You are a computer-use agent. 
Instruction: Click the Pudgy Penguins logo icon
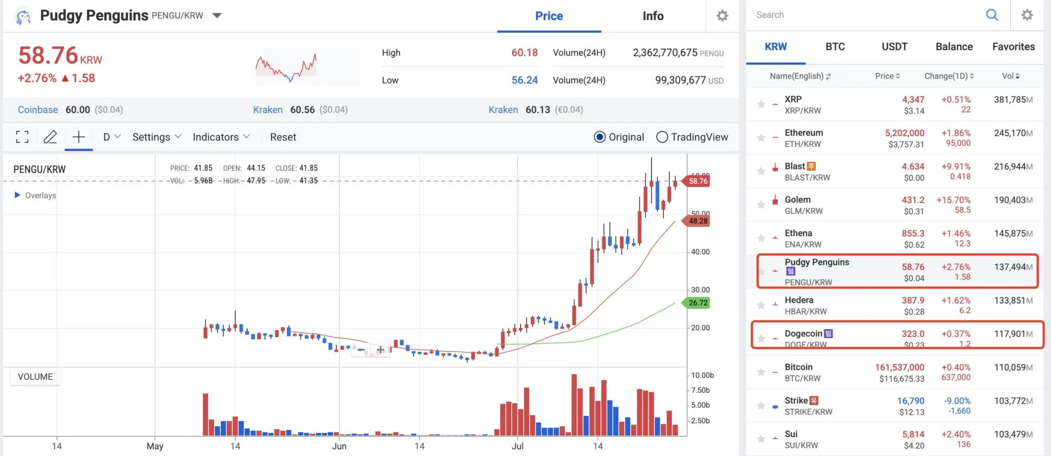coord(23,16)
